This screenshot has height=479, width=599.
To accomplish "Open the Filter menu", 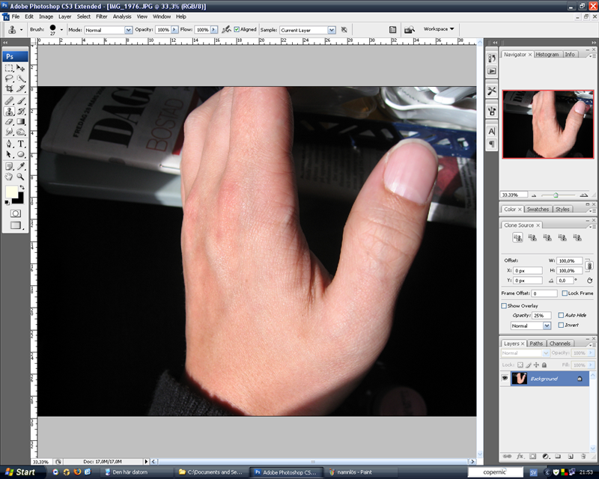I will pyautogui.click(x=102, y=16).
